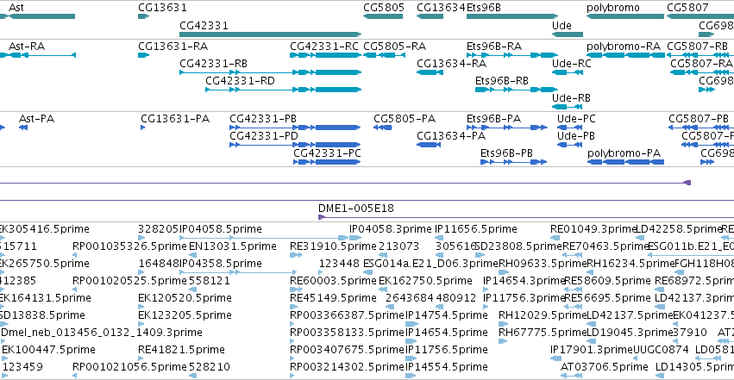The height and width of the screenshot is (380, 734).
Task: Click EST RP003407675.5prime
Action: 292,359
